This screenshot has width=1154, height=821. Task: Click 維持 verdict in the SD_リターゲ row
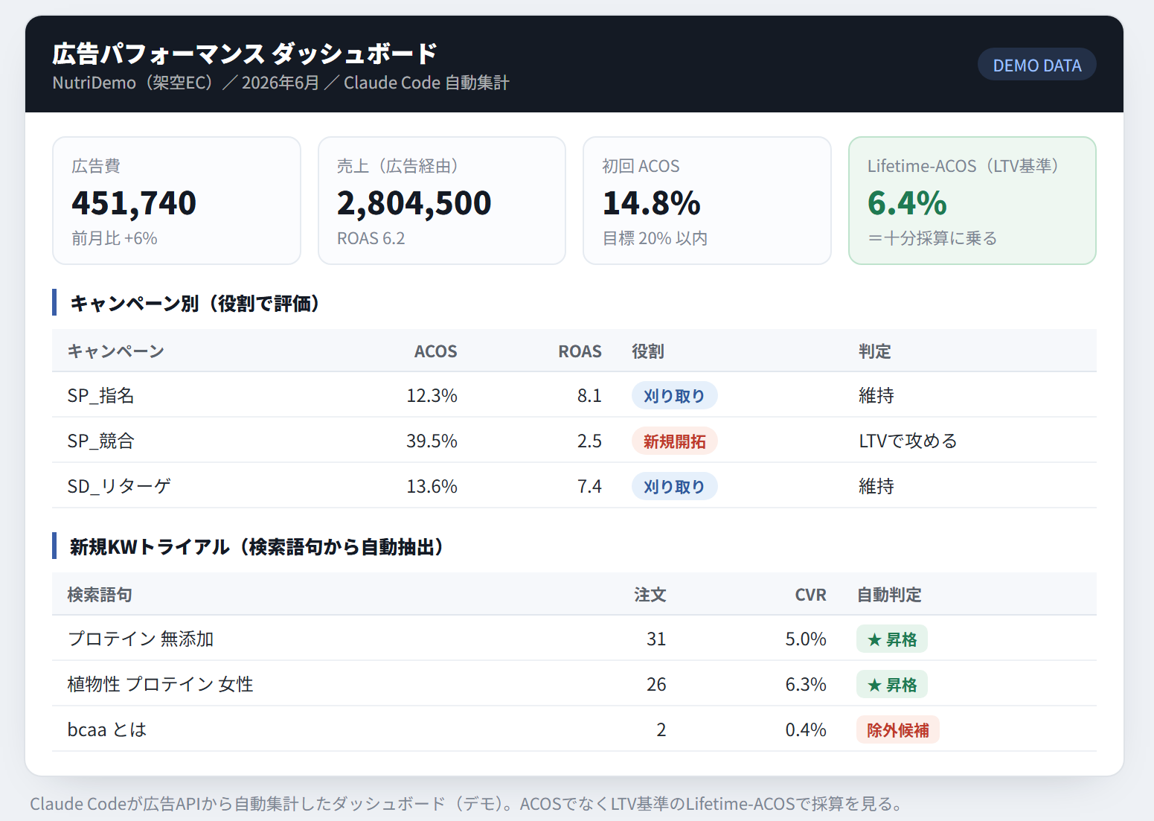click(876, 486)
